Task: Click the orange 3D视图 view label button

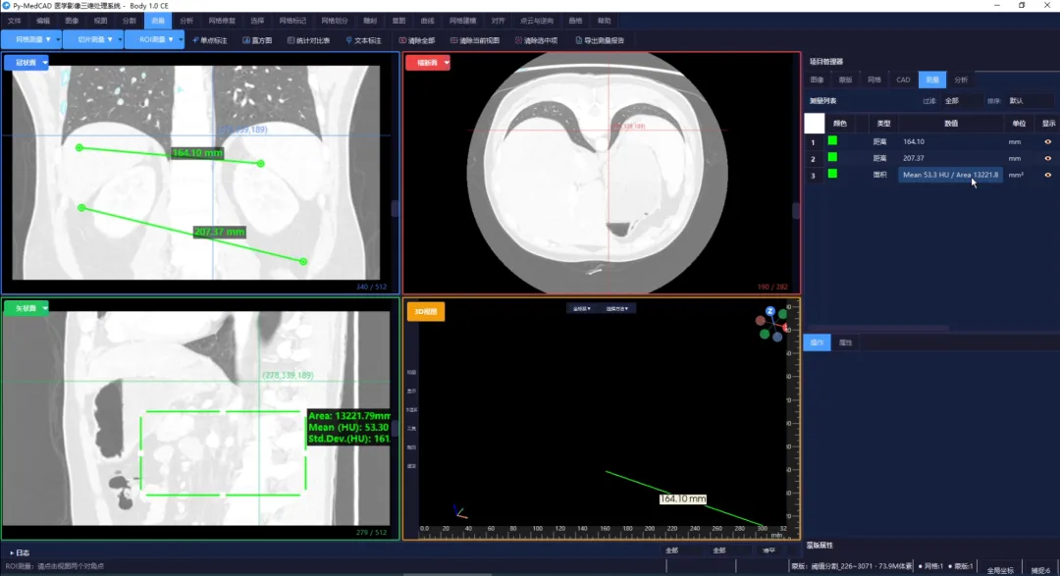Action: tap(425, 312)
